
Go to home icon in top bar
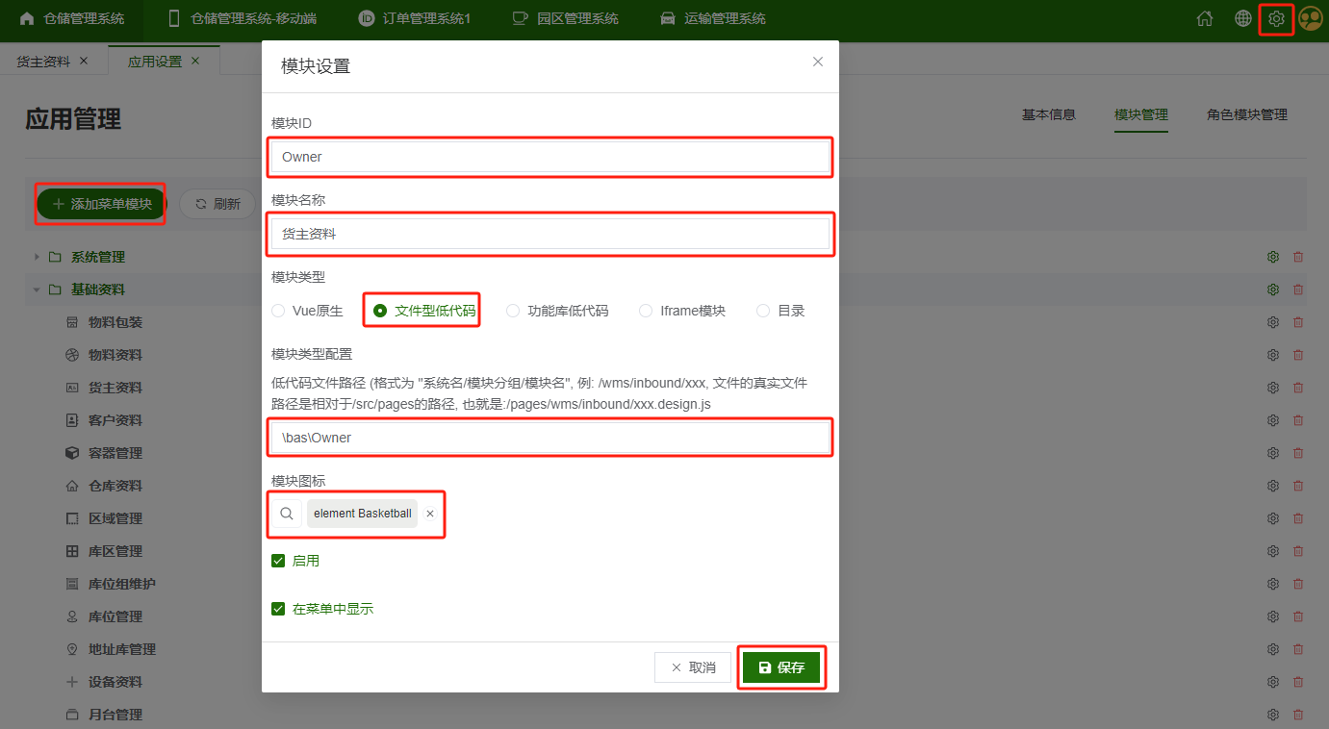click(x=1205, y=18)
